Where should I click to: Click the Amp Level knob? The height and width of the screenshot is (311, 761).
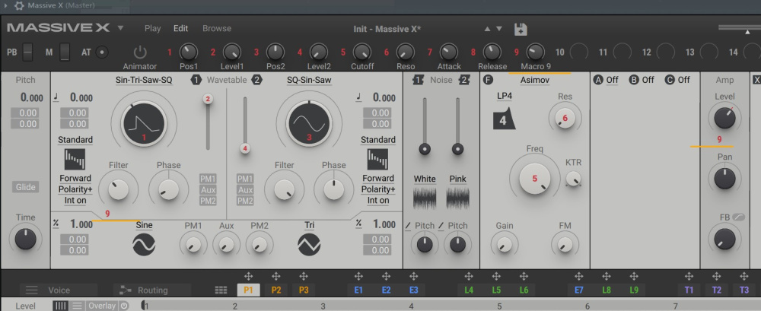[x=724, y=118]
